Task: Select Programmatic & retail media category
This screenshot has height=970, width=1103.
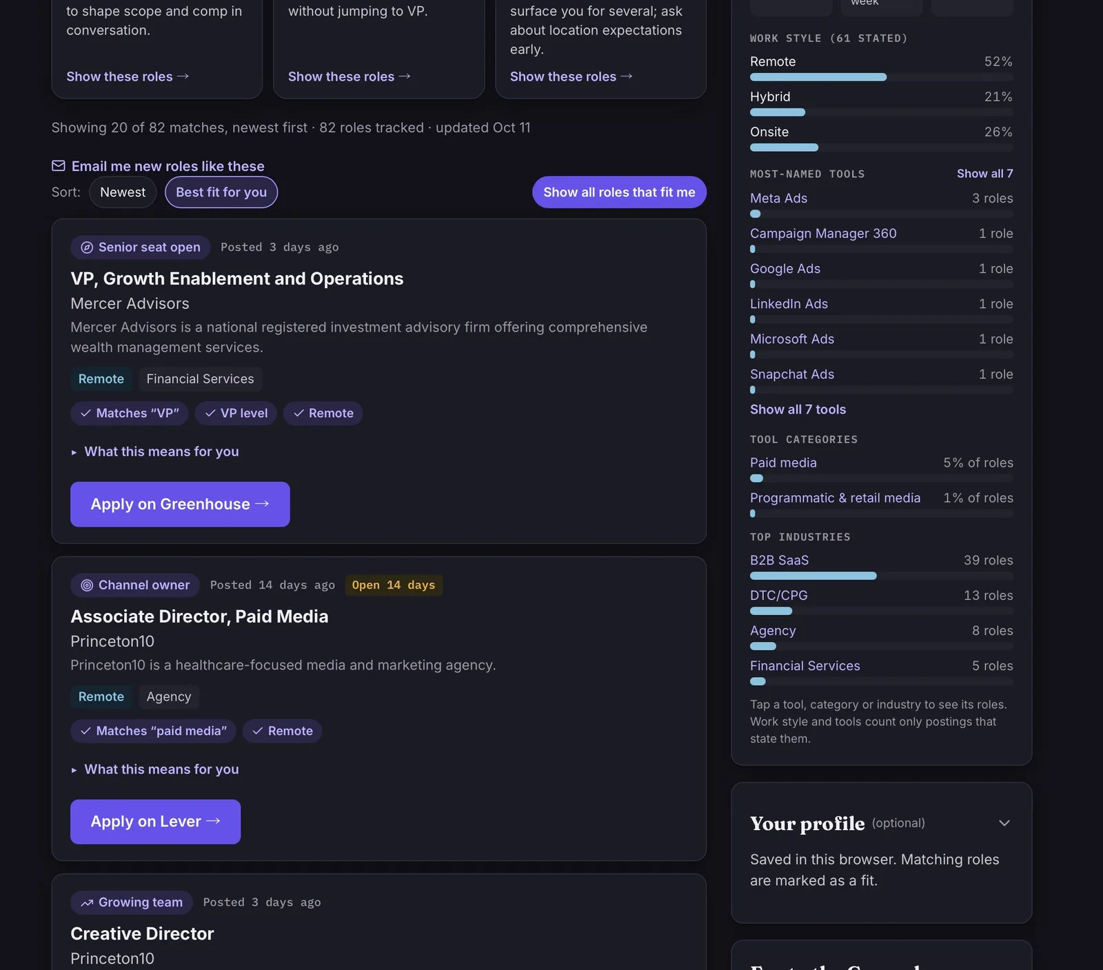Action: 835,498
